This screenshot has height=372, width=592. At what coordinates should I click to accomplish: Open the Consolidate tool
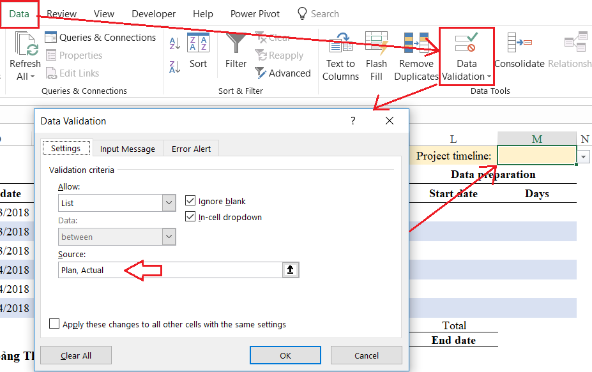(x=519, y=50)
